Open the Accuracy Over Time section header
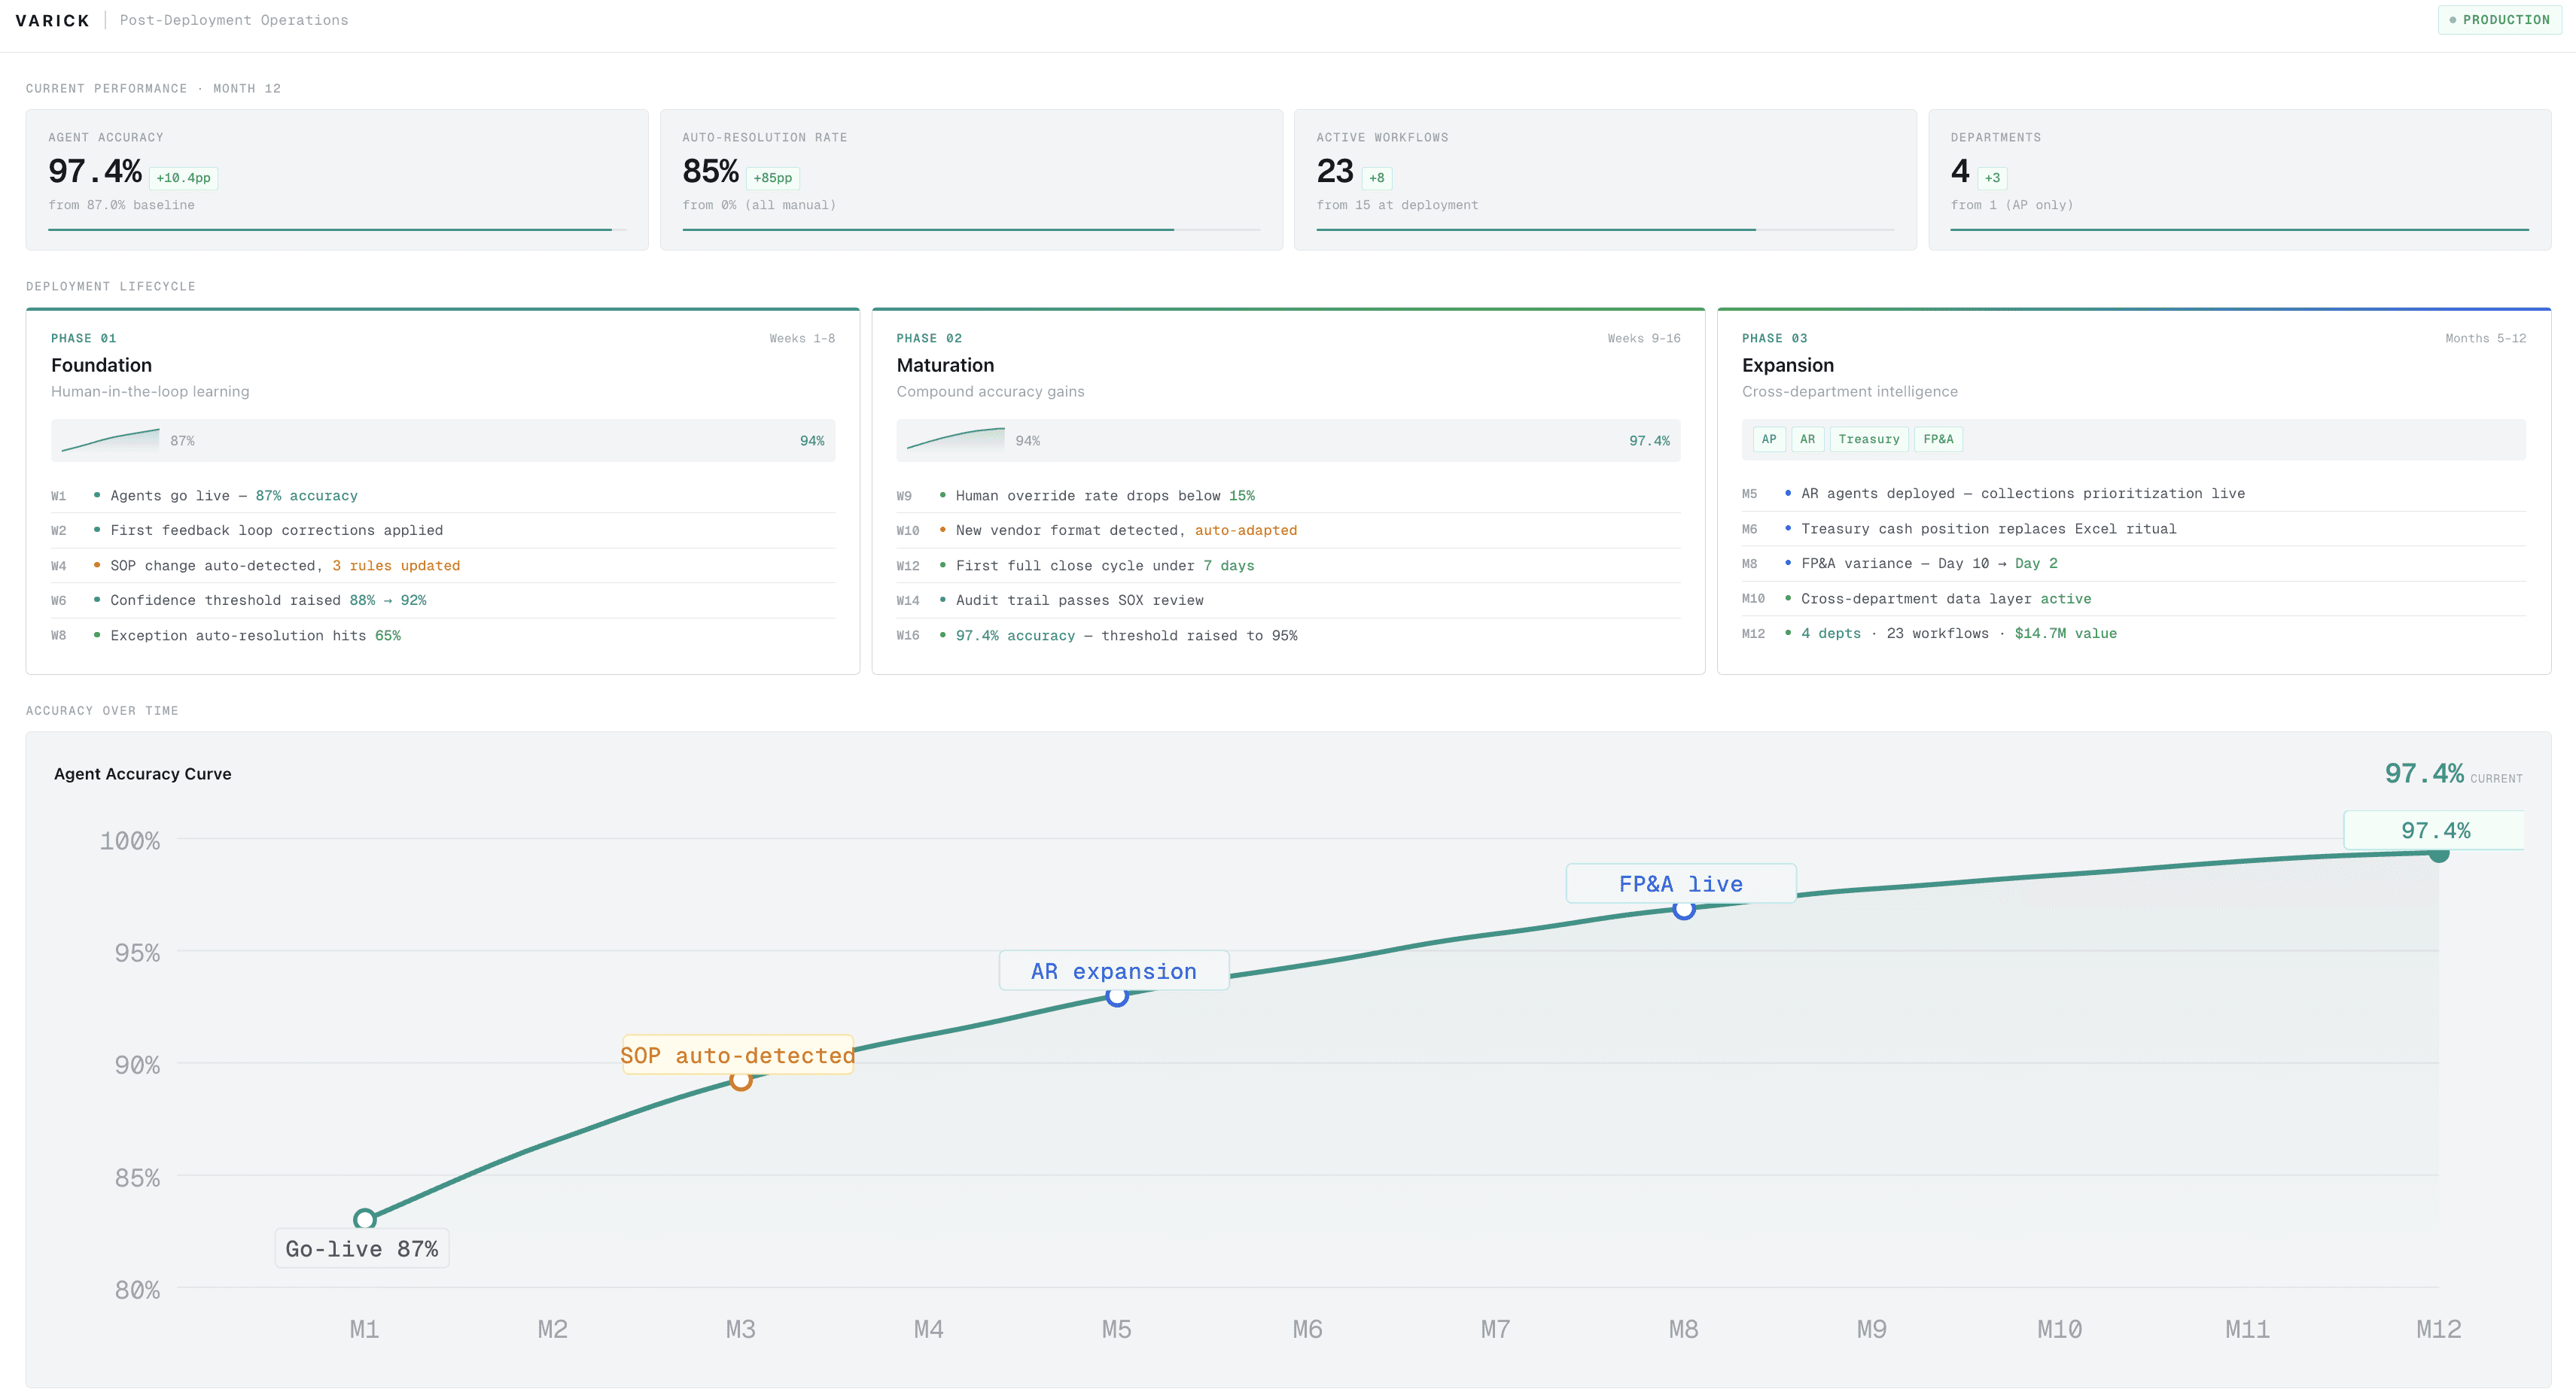 click(102, 710)
